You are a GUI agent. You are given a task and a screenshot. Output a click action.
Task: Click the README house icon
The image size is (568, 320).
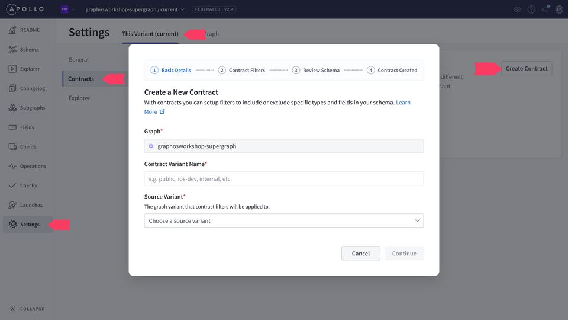click(12, 30)
